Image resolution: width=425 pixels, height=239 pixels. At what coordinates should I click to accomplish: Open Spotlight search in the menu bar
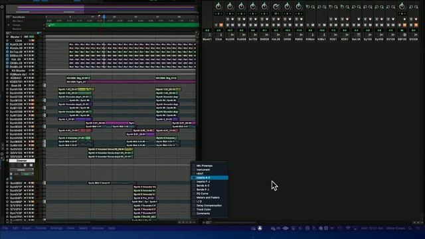pyautogui.click(x=410, y=228)
